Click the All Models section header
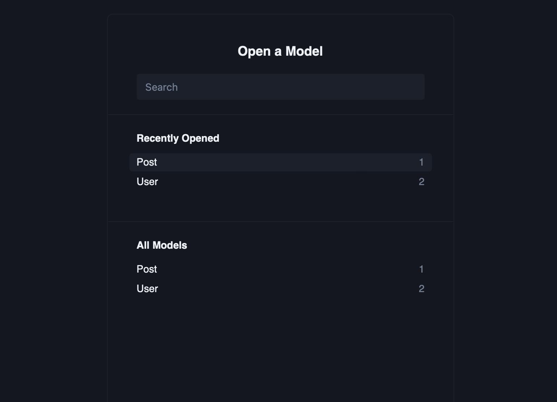Screen dimensions: 557x402 click(x=162, y=245)
